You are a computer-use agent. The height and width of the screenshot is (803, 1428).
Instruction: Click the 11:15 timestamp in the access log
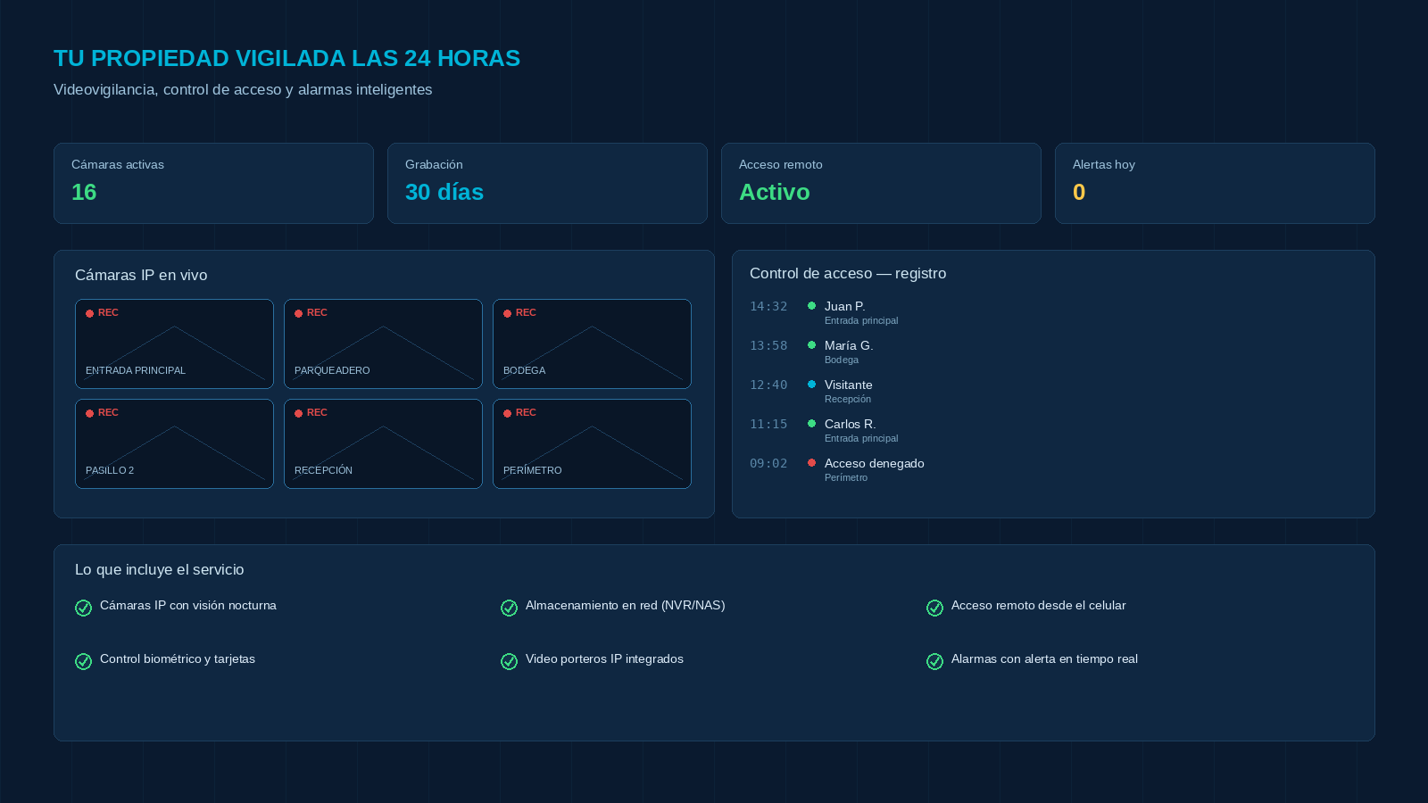[768, 424]
